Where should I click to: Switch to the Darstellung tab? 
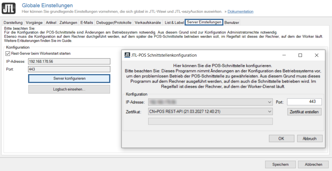[x=13, y=23]
